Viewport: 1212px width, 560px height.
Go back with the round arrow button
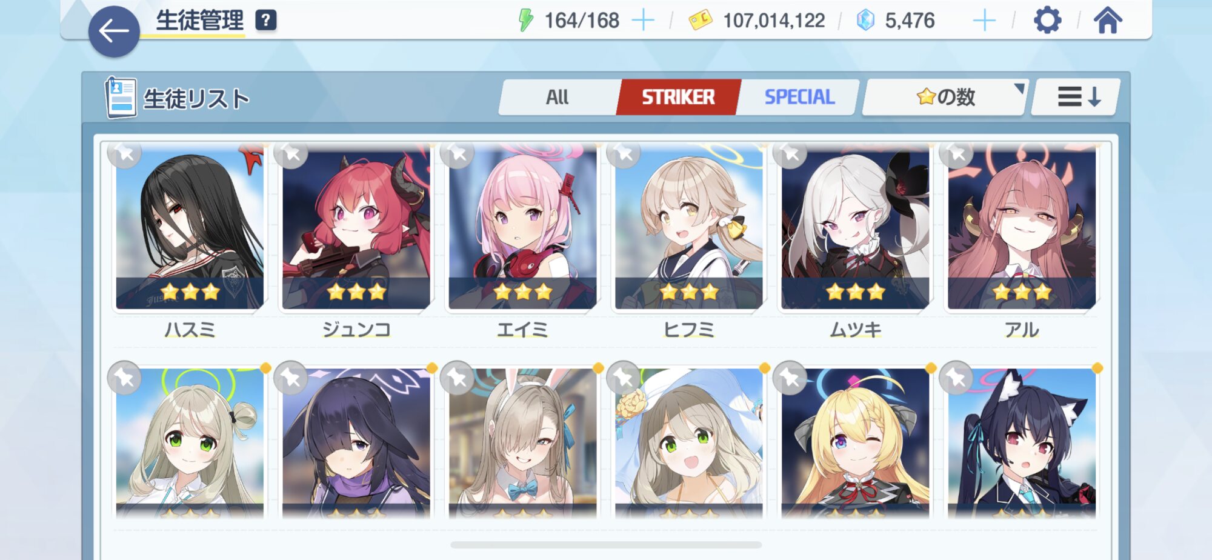(114, 32)
